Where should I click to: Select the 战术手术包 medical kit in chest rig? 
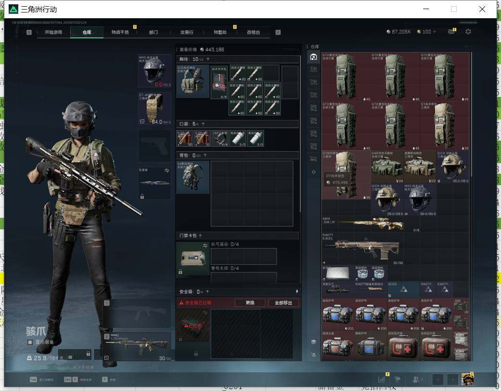pos(219,83)
